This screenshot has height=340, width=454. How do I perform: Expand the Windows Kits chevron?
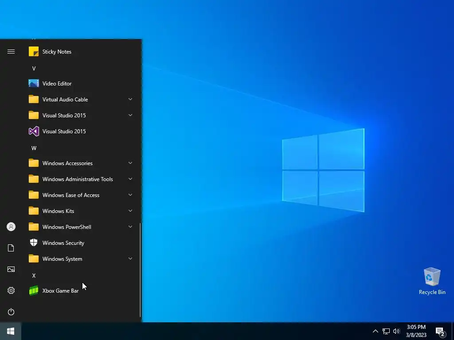click(x=130, y=211)
